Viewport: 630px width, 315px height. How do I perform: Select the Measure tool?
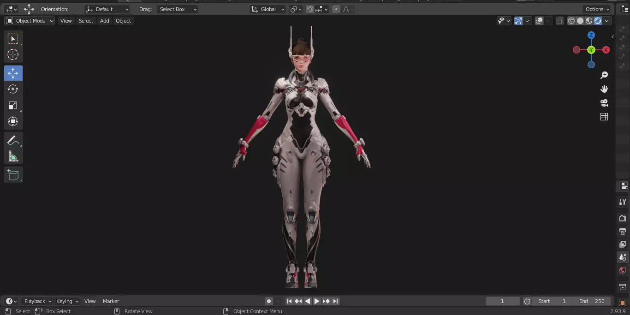pos(13,156)
